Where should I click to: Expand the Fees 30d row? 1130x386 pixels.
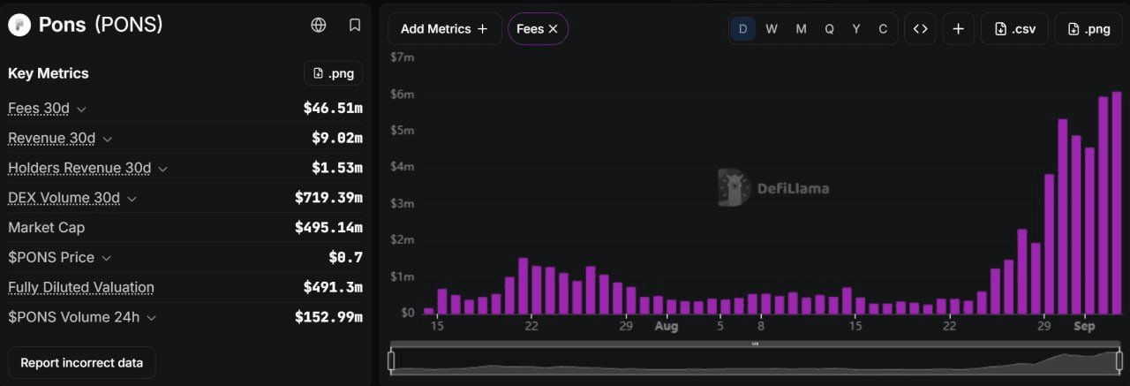[x=81, y=109]
